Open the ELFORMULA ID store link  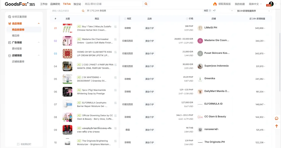213,104
